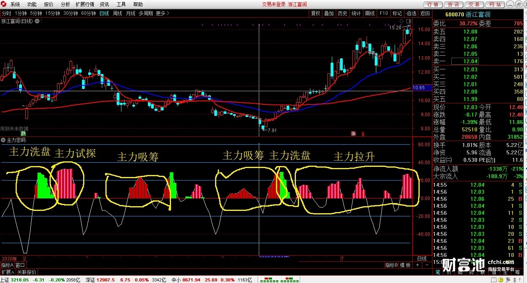Click the red 涨 marker on chart
Viewport: 527px width, 283px height.
point(353,133)
